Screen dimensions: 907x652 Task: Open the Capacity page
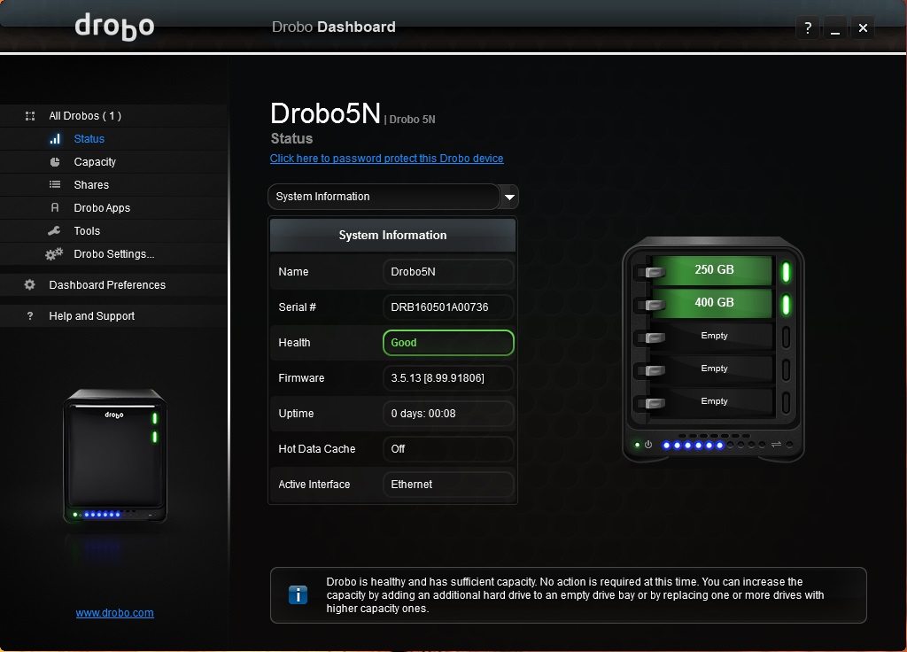(x=95, y=162)
